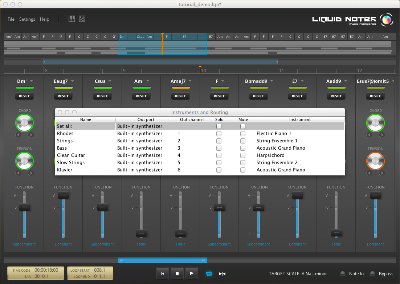Click the Liquid Notes logo orb
This screenshot has height=284, width=400.
(386, 19)
